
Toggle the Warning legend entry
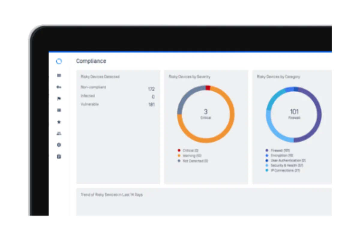[190, 156]
